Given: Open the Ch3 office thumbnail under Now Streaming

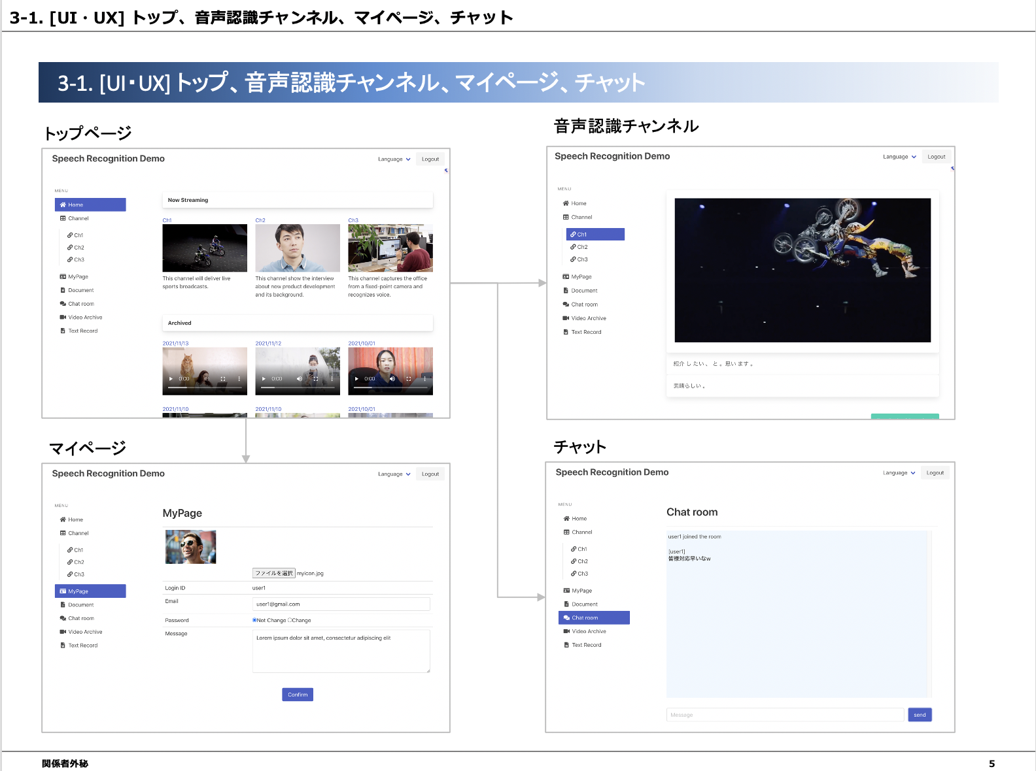Looking at the screenshot, I should (390, 248).
